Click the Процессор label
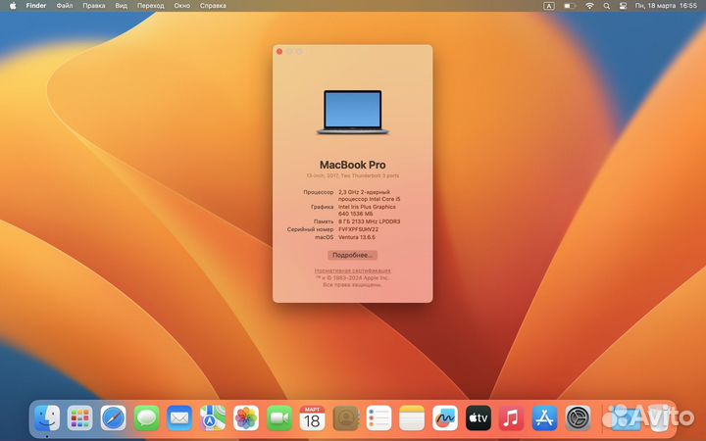Image resolution: width=706 pixels, height=441 pixels. [319, 192]
